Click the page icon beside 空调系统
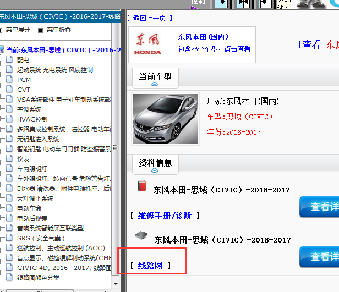The width and height of the screenshot is (339, 292). 9,109
